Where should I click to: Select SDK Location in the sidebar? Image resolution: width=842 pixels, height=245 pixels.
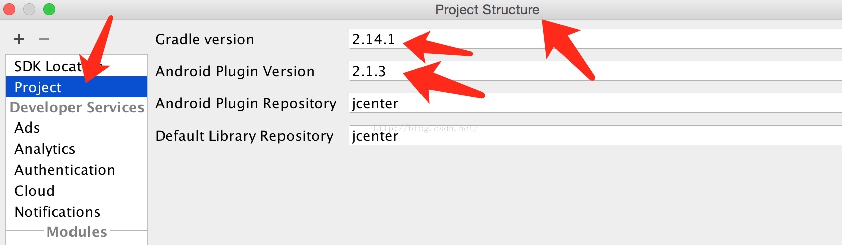tap(77, 66)
